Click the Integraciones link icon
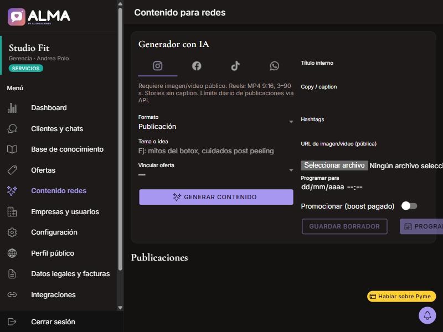This screenshot has width=443, height=332. [12, 295]
